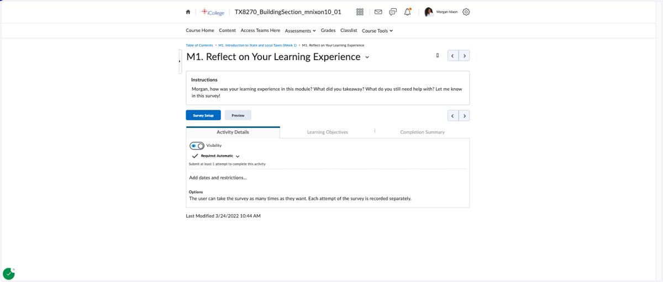
Task: Open the TX8270_BuildingSection_mnixon10_01 course title
Action: [288, 12]
